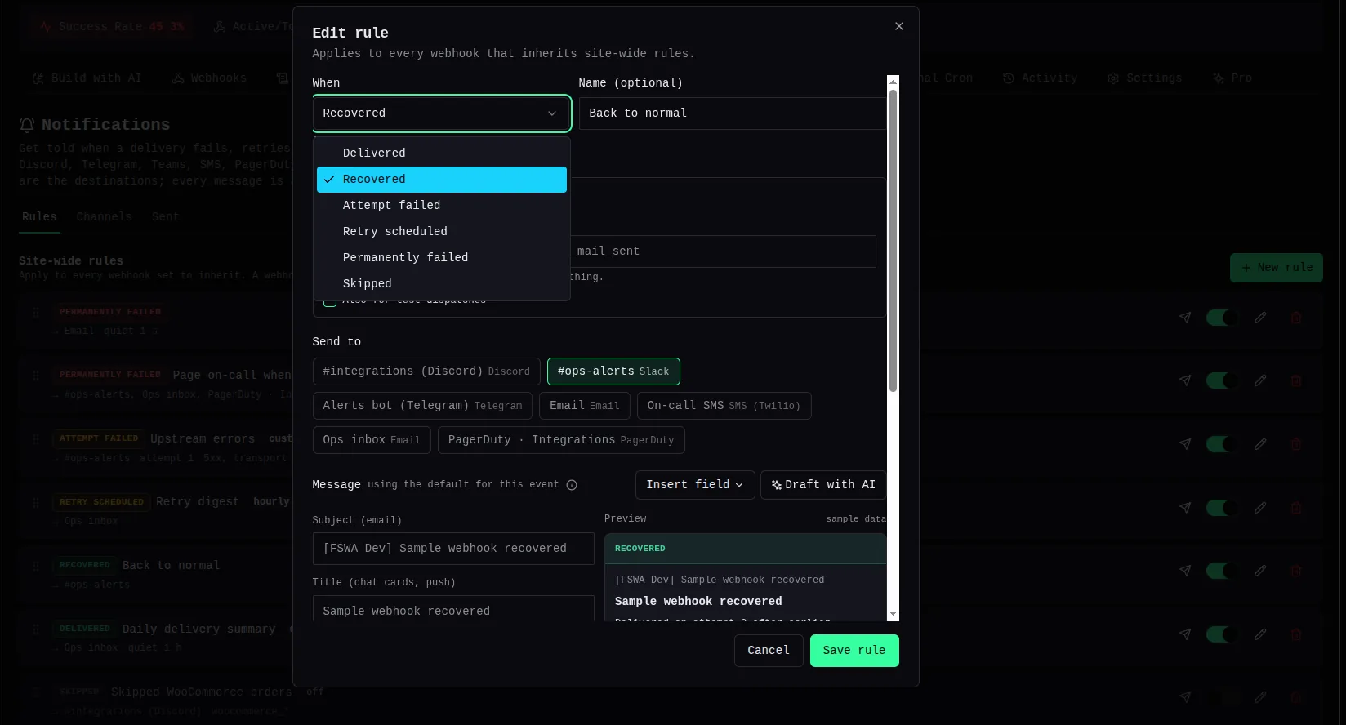Click the Subject (email) field
Viewport: 1346px width, 725px height.
(x=453, y=549)
